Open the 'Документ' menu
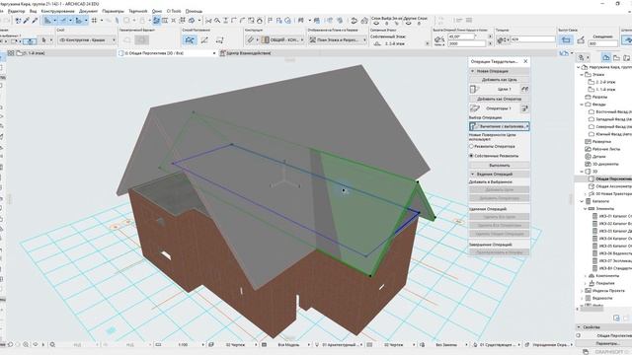 [88, 11]
